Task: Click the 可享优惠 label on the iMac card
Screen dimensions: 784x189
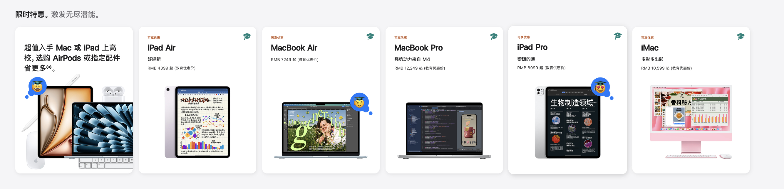Action: 647,38
